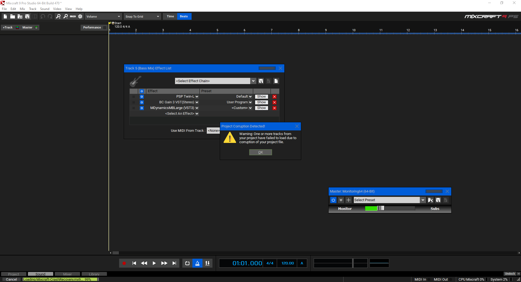Image resolution: width=521 pixels, height=282 pixels.
Task: Switch to the Mixer tab
Action: (x=68, y=274)
